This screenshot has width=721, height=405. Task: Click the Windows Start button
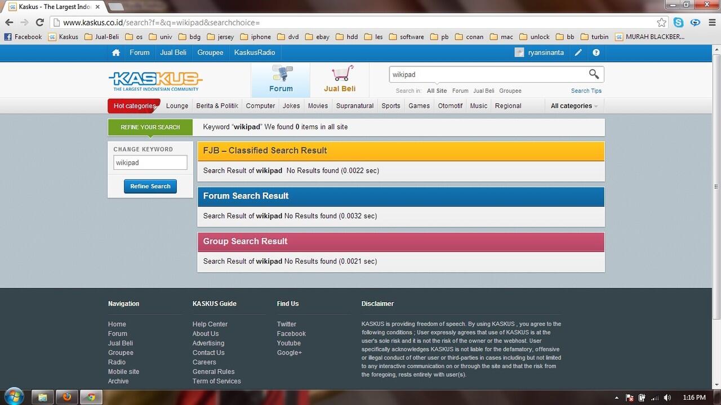(13, 397)
